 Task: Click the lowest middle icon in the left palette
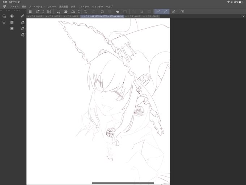tap(12, 28)
